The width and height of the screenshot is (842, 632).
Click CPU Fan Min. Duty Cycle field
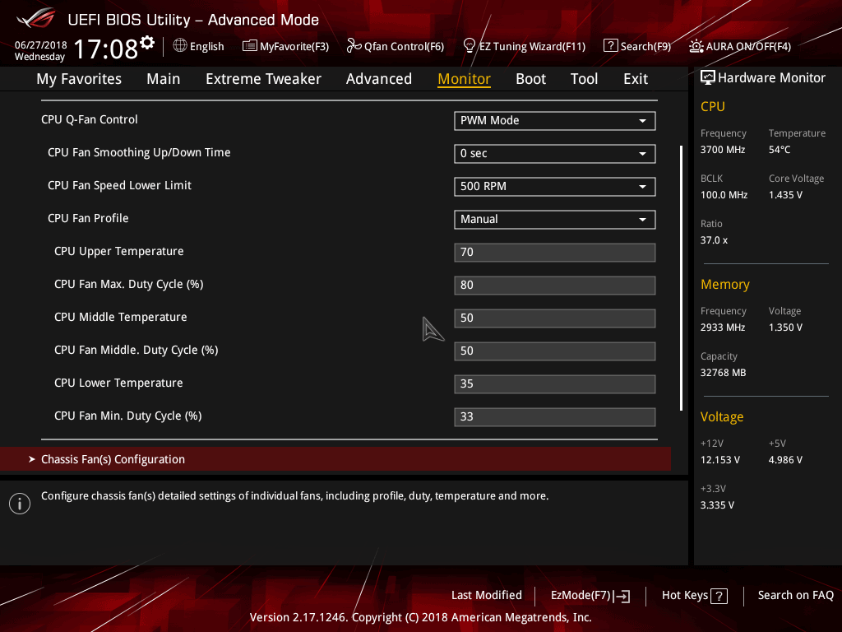(555, 417)
